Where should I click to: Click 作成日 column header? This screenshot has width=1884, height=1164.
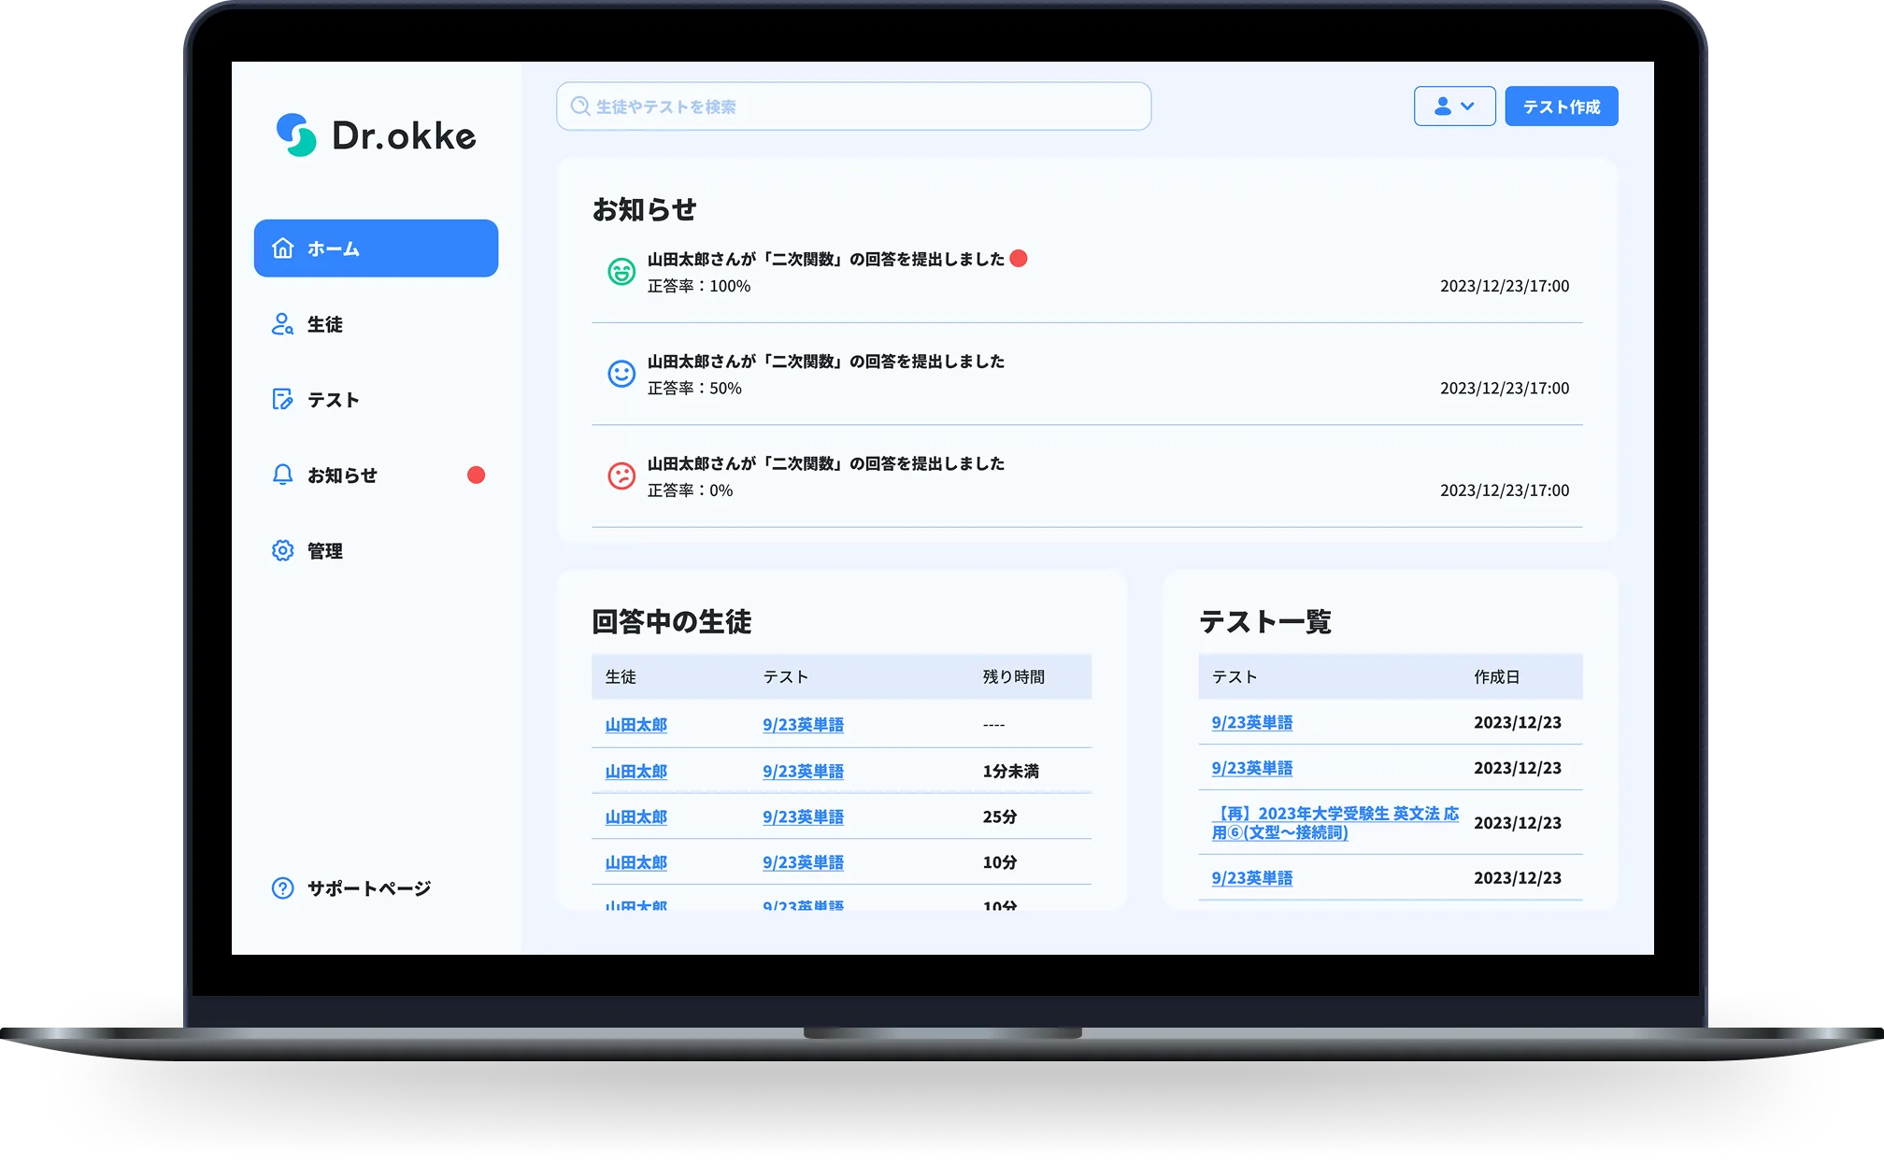click(x=1497, y=676)
